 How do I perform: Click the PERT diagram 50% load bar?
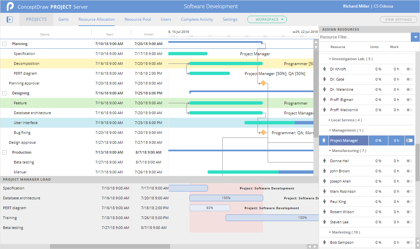coord(210,208)
